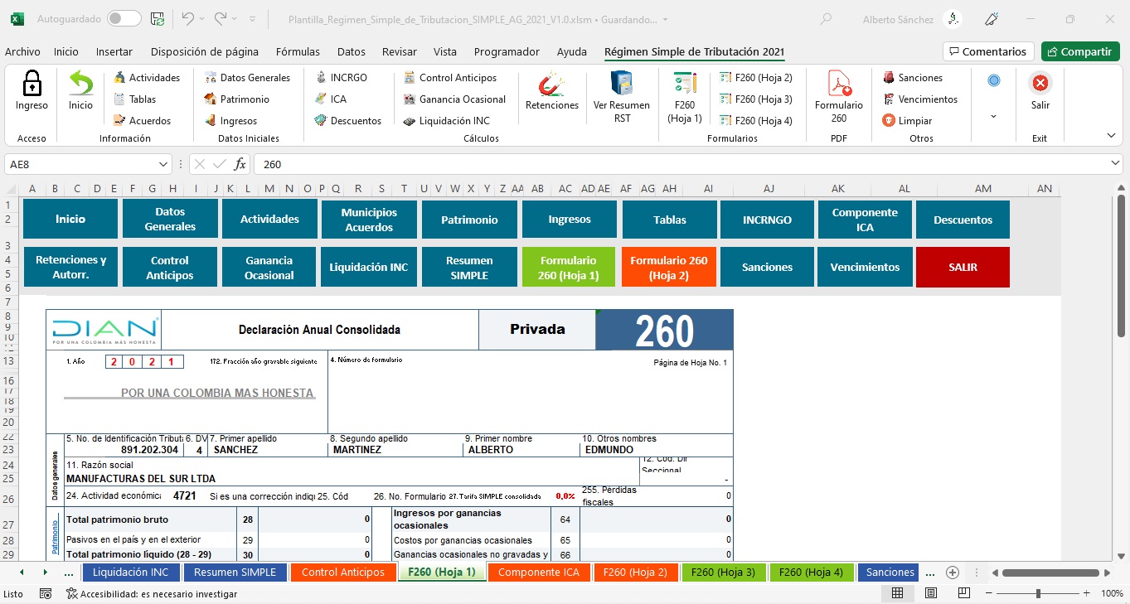Open ICA calculation in ribbon
The image size is (1130, 604).
click(330, 99)
